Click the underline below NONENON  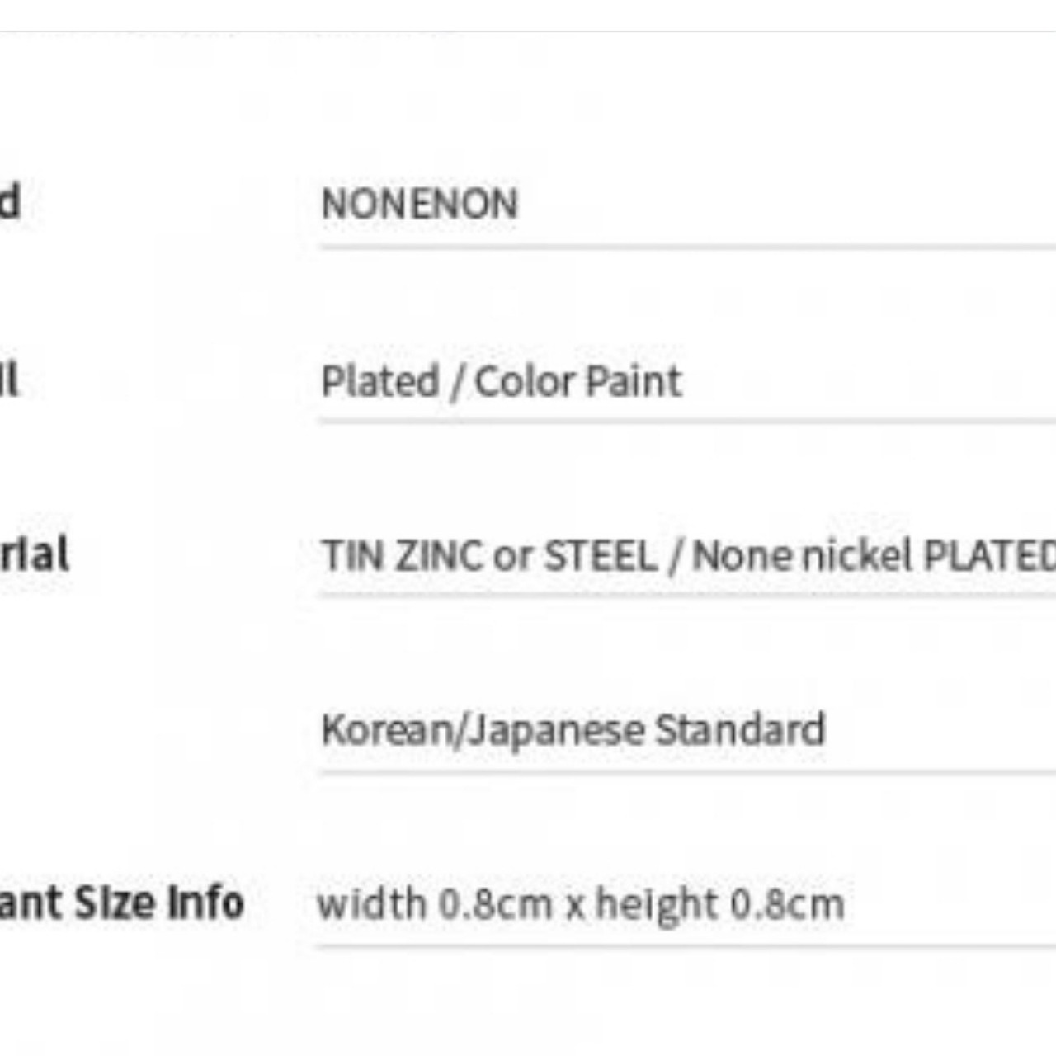click(686, 246)
